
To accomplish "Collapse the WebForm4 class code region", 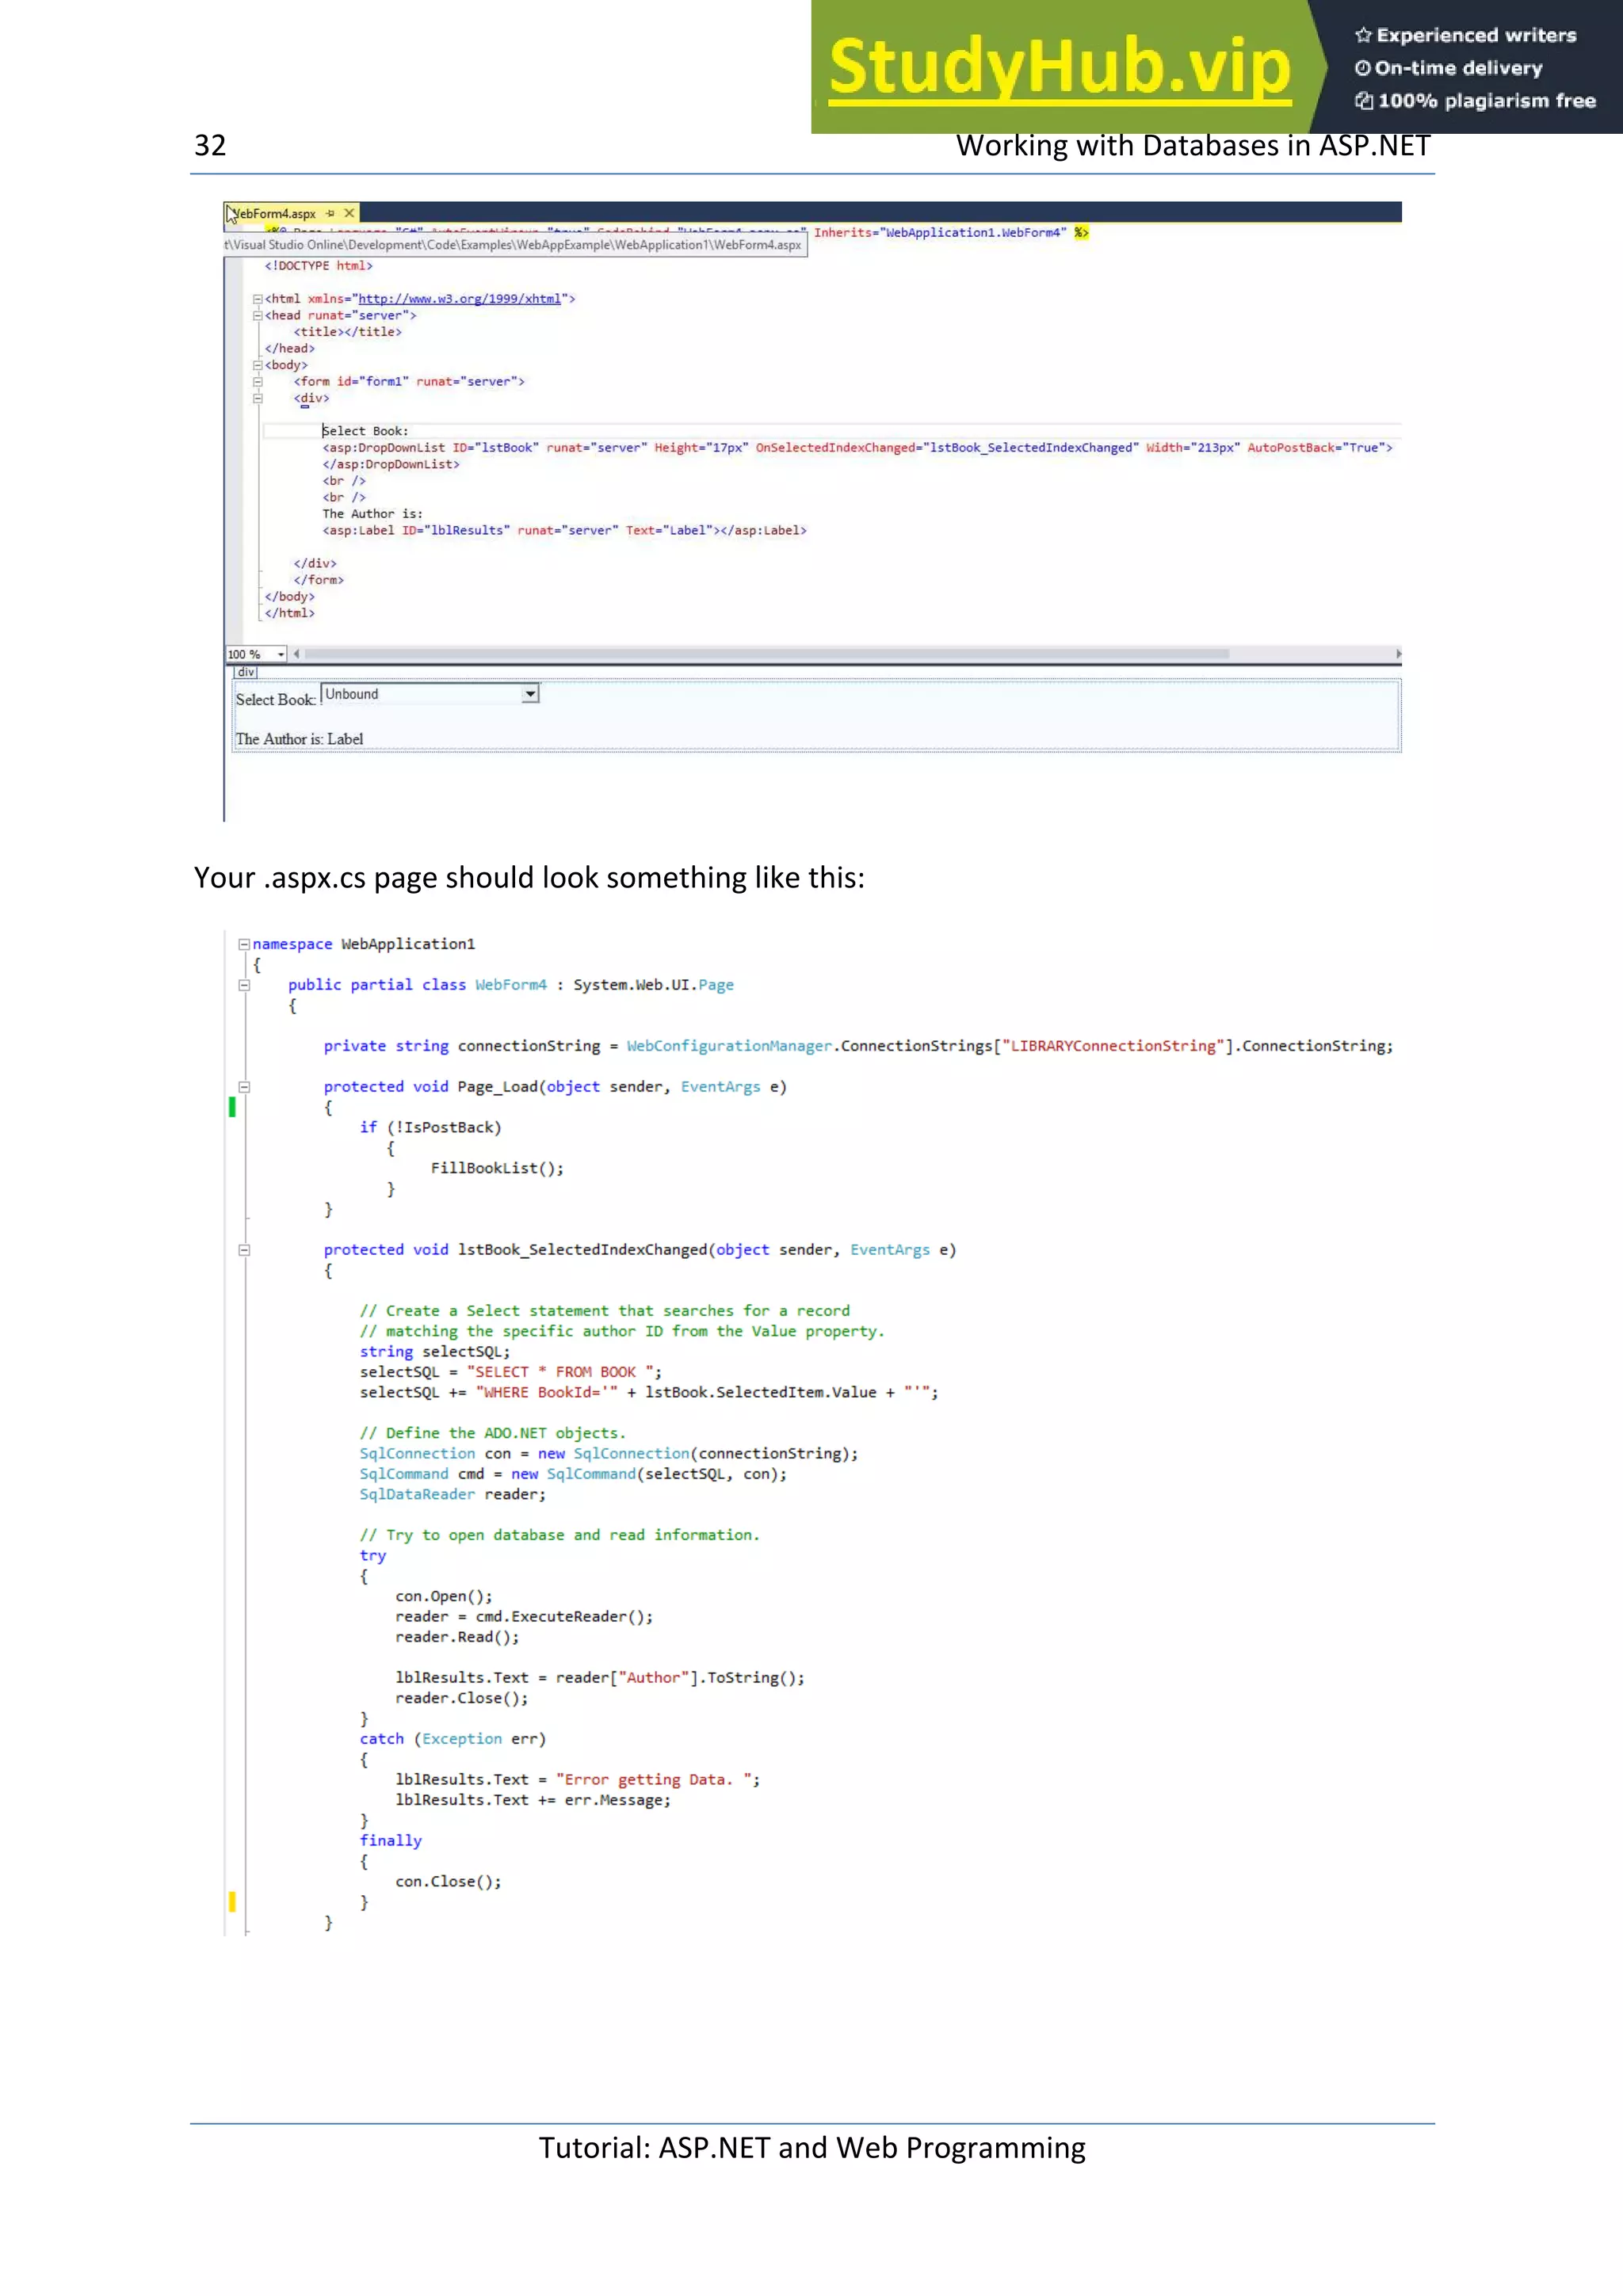I will pyautogui.click(x=244, y=985).
